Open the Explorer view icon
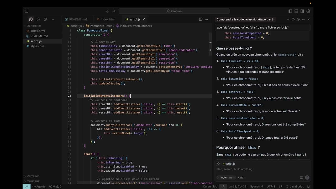The height and width of the screenshot is (189, 336). point(31,19)
